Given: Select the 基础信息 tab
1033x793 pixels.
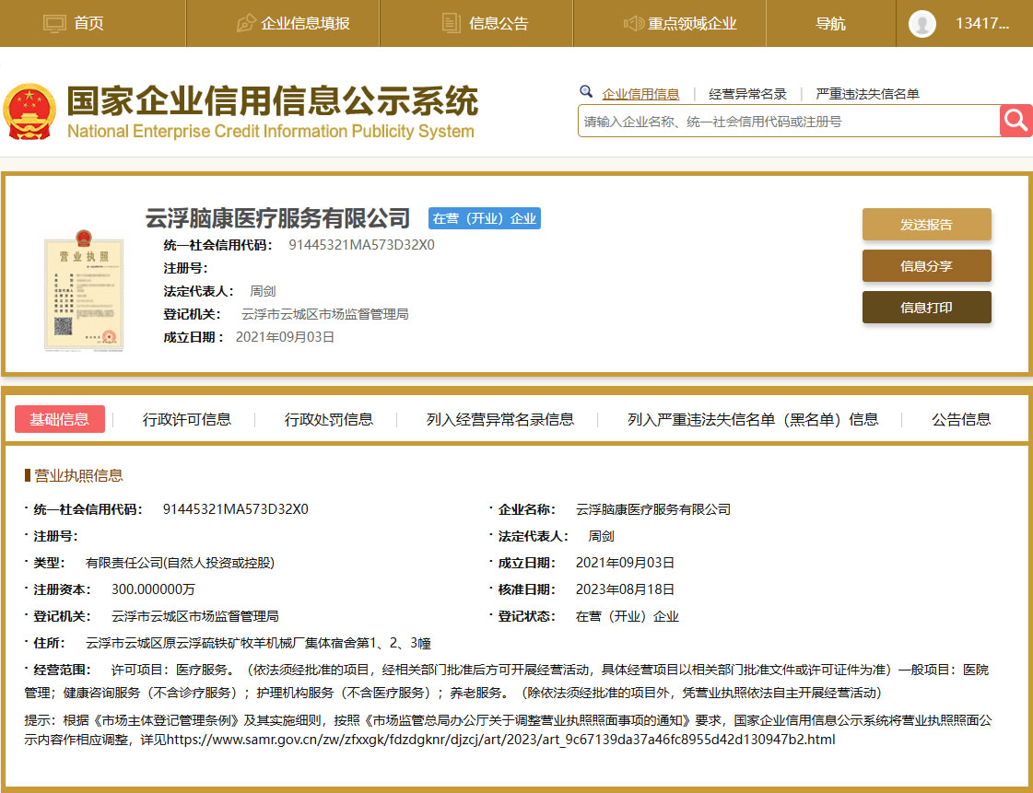Looking at the screenshot, I should (59, 418).
